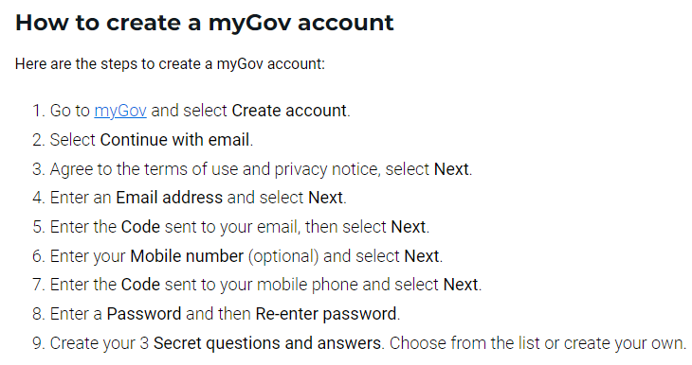The height and width of the screenshot is (365, 692).
Task: Click the 'How to create a myGov account' heading
Action: (x=205, y=23)
